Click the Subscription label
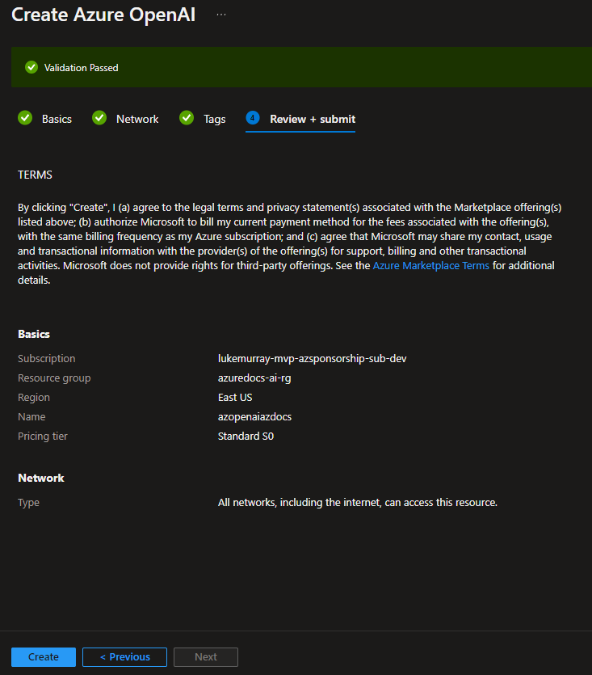 tap(47, 359)
